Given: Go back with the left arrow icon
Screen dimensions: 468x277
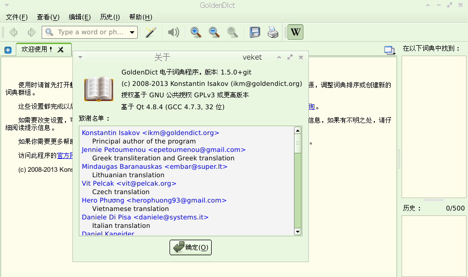Looking at the screenshot, I should tap(13, 32).
